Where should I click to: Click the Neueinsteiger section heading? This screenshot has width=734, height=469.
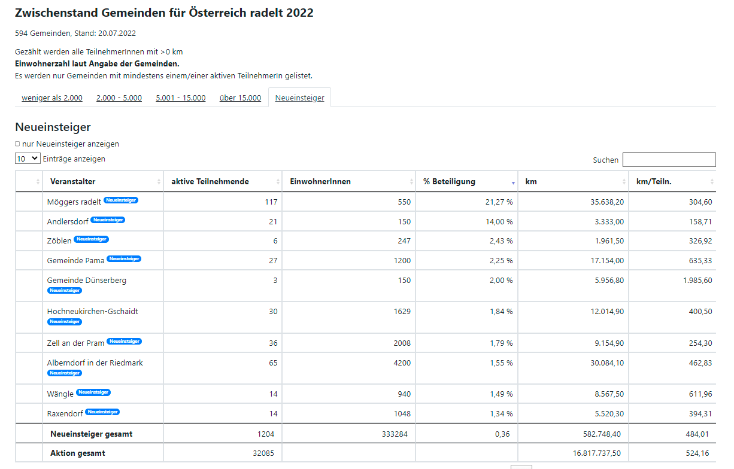53,127
